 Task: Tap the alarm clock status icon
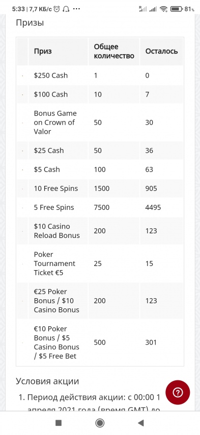56,9
